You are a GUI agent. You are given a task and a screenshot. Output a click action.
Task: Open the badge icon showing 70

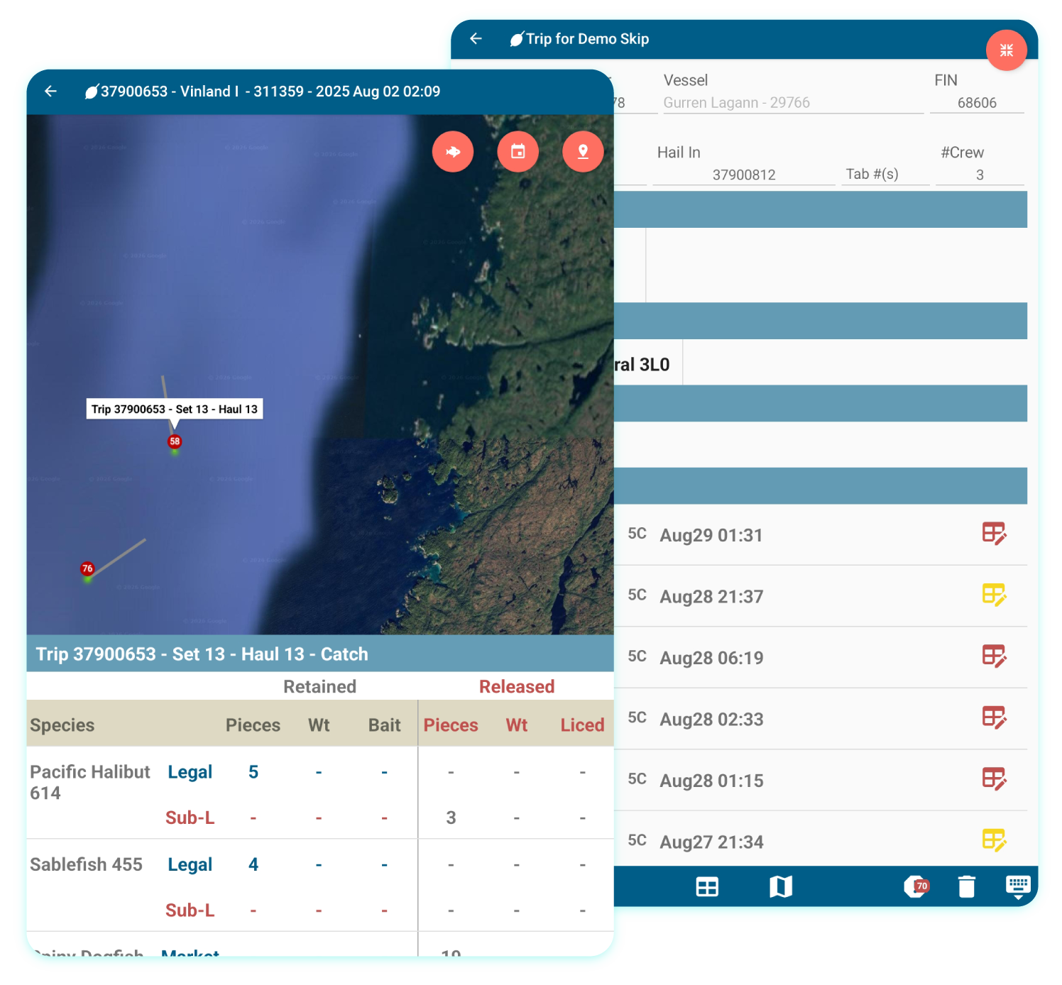coord(916,886)
